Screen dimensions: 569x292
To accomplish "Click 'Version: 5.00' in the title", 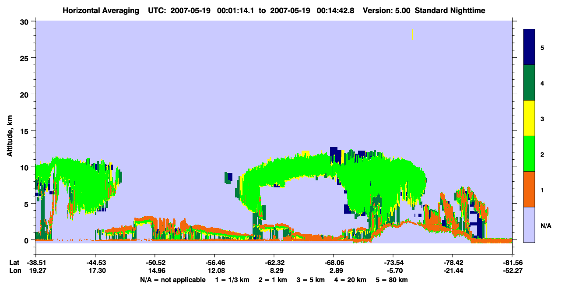I will [x=386, y=11].
